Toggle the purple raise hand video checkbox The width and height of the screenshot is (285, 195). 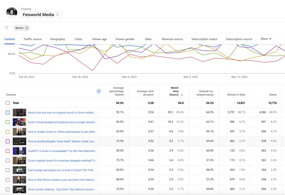(x=8, y=141)
